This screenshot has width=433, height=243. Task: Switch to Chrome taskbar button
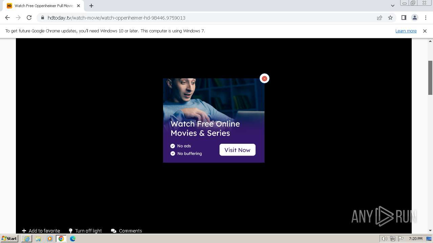(61, 239)
